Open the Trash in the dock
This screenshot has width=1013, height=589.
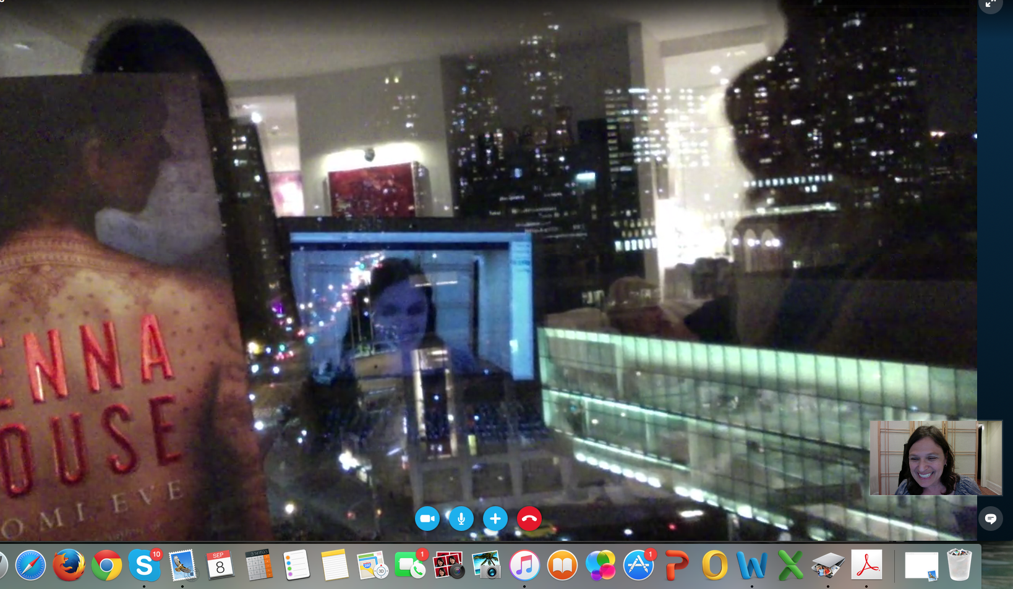pos(959,566)
